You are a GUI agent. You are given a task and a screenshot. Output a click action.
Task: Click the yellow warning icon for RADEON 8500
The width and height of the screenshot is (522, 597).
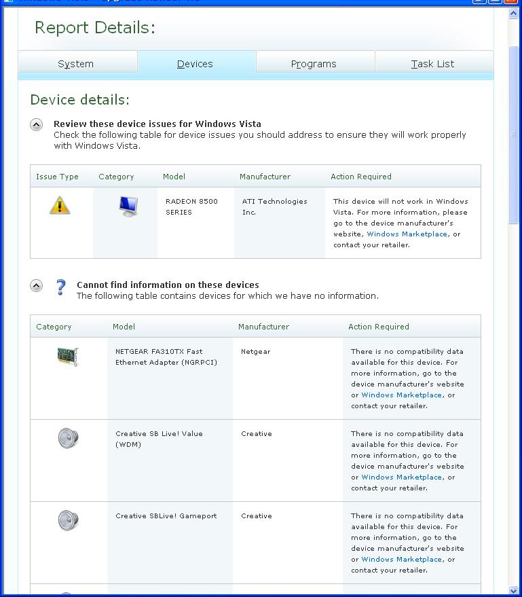(x=60, y=205)
